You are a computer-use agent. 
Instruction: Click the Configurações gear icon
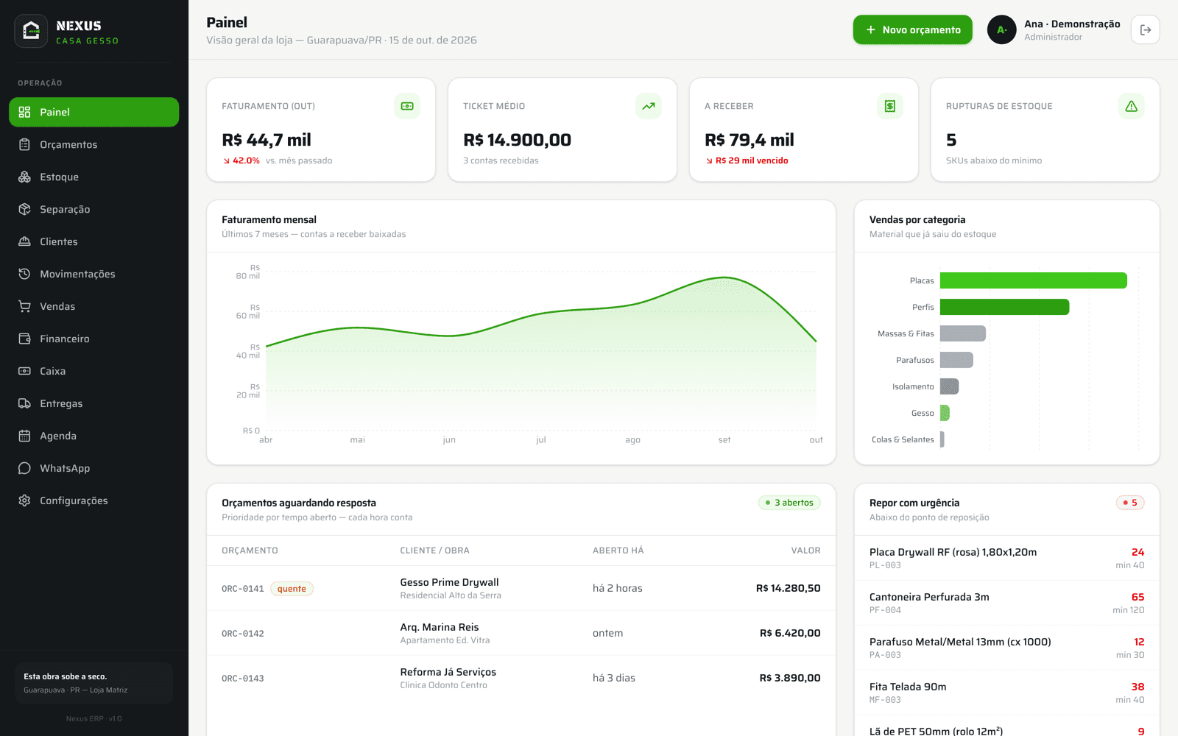coord(24,500)
